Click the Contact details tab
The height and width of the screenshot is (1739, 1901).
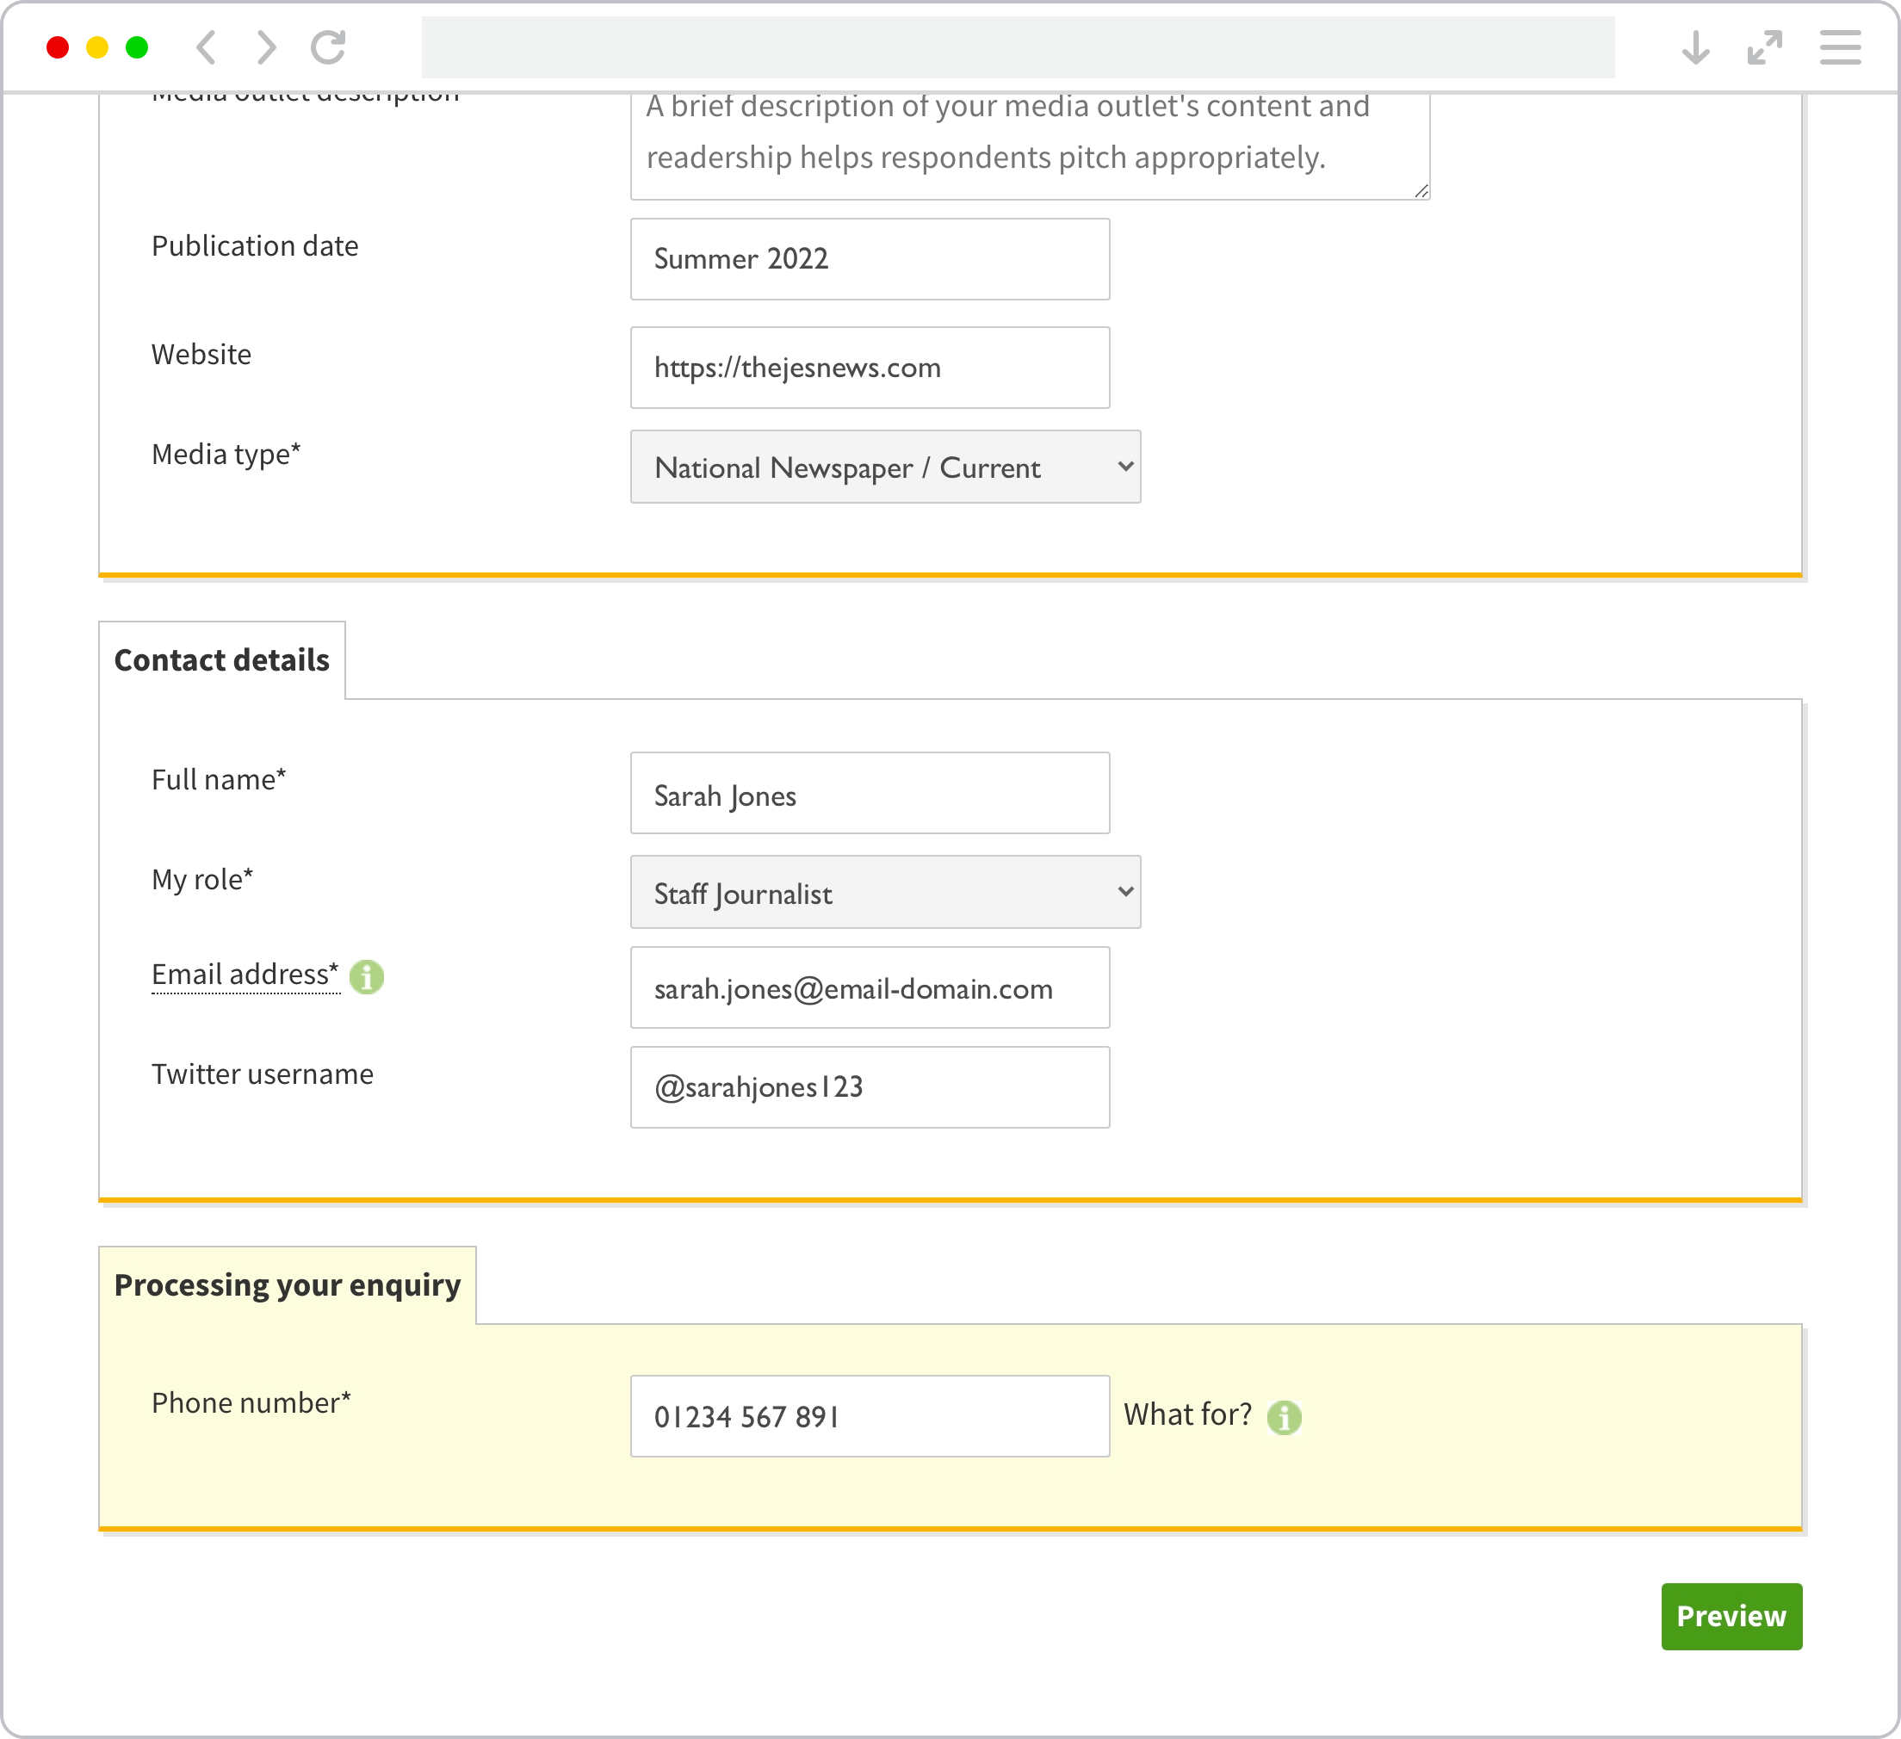tap(222, 659)
